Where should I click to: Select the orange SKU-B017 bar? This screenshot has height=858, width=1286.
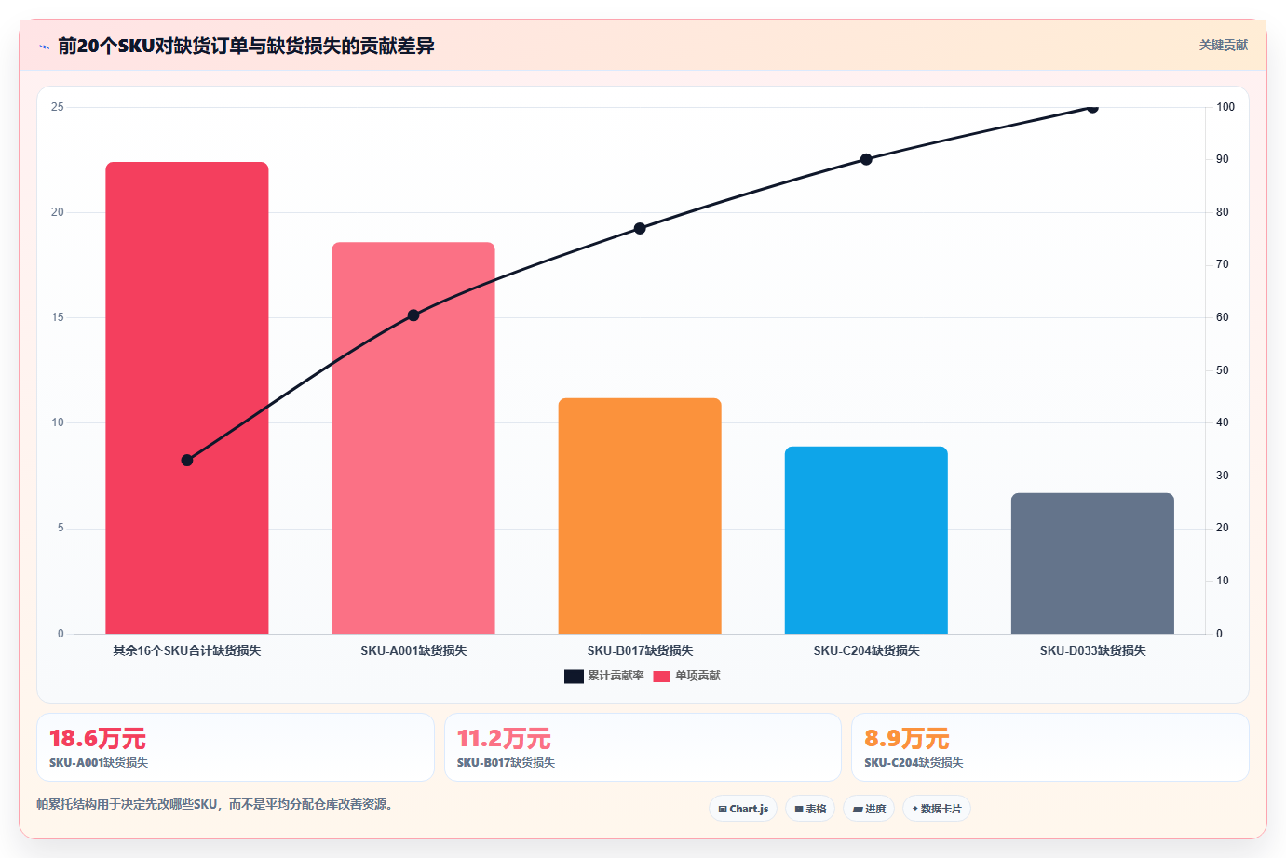640,516
